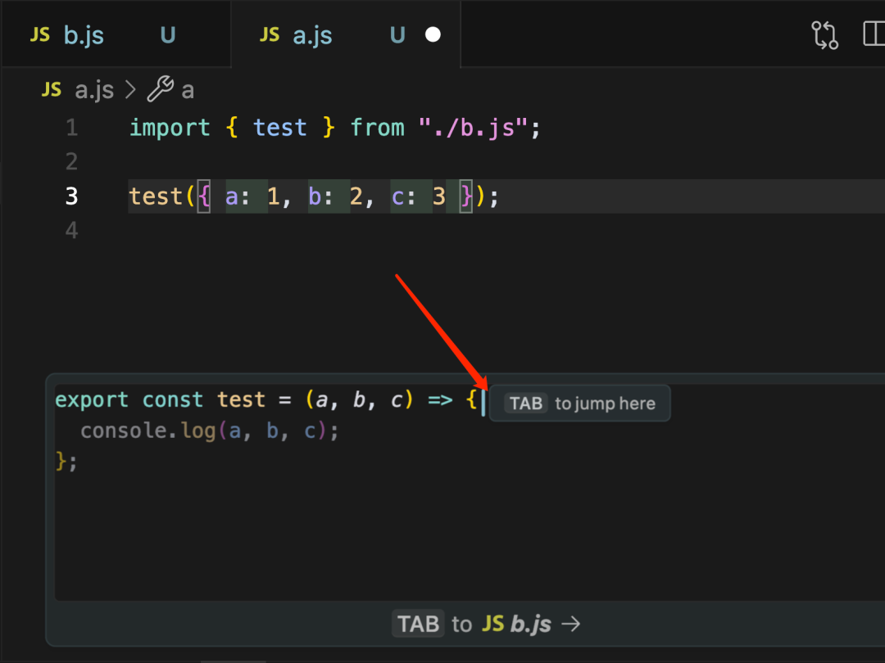Click console.log in the b.js preview
The height and width of the screenshot is (663, 885).
pos(147,431)
